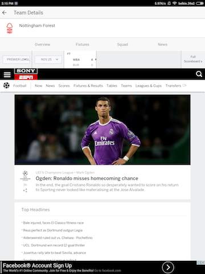
Task: Switch to the Fixtures tab
Action: [83, 45]
